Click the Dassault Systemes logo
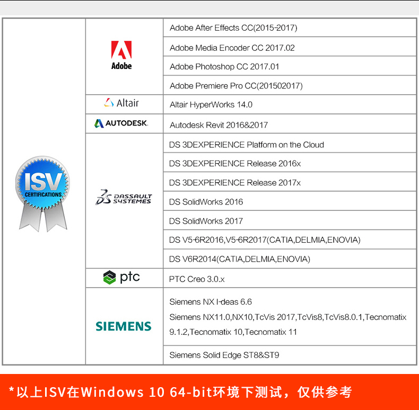 (x=124, y=198)
